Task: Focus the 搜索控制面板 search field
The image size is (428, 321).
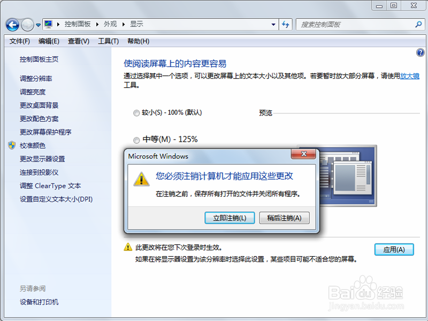Action: [x=360, y=25]
